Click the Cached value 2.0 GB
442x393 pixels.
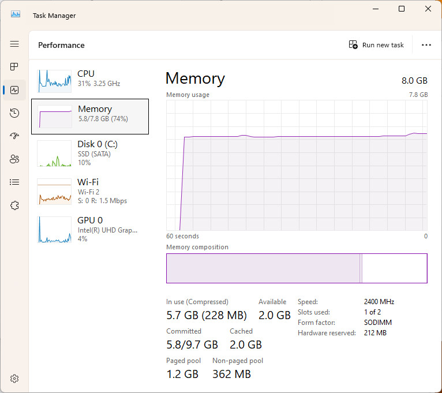246,345
